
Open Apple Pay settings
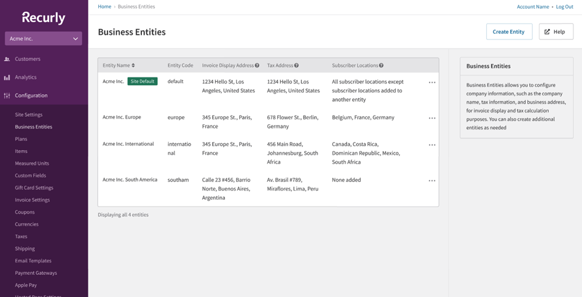point(26,285)
